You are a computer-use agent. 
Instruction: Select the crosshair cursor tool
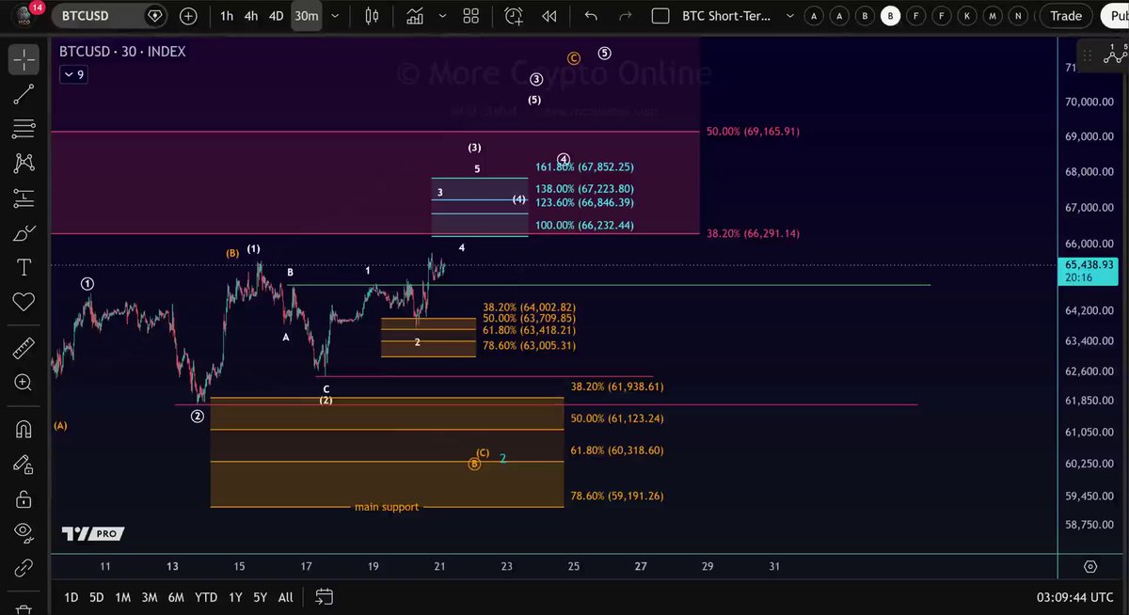point(24,59)
